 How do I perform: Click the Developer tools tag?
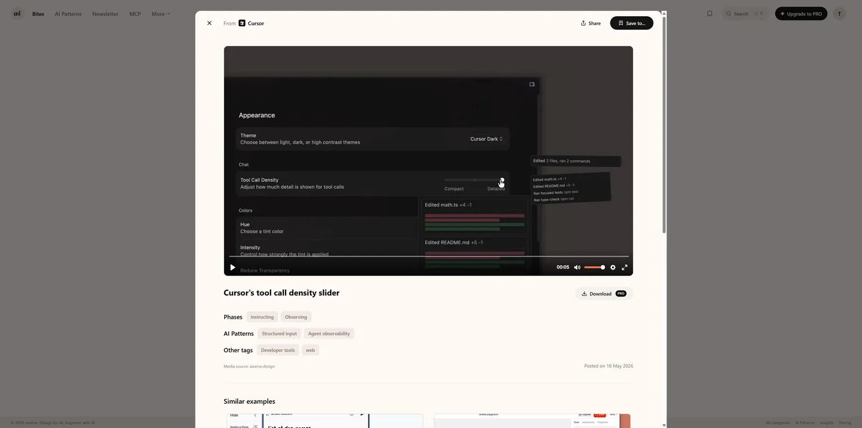coord(278,350)
